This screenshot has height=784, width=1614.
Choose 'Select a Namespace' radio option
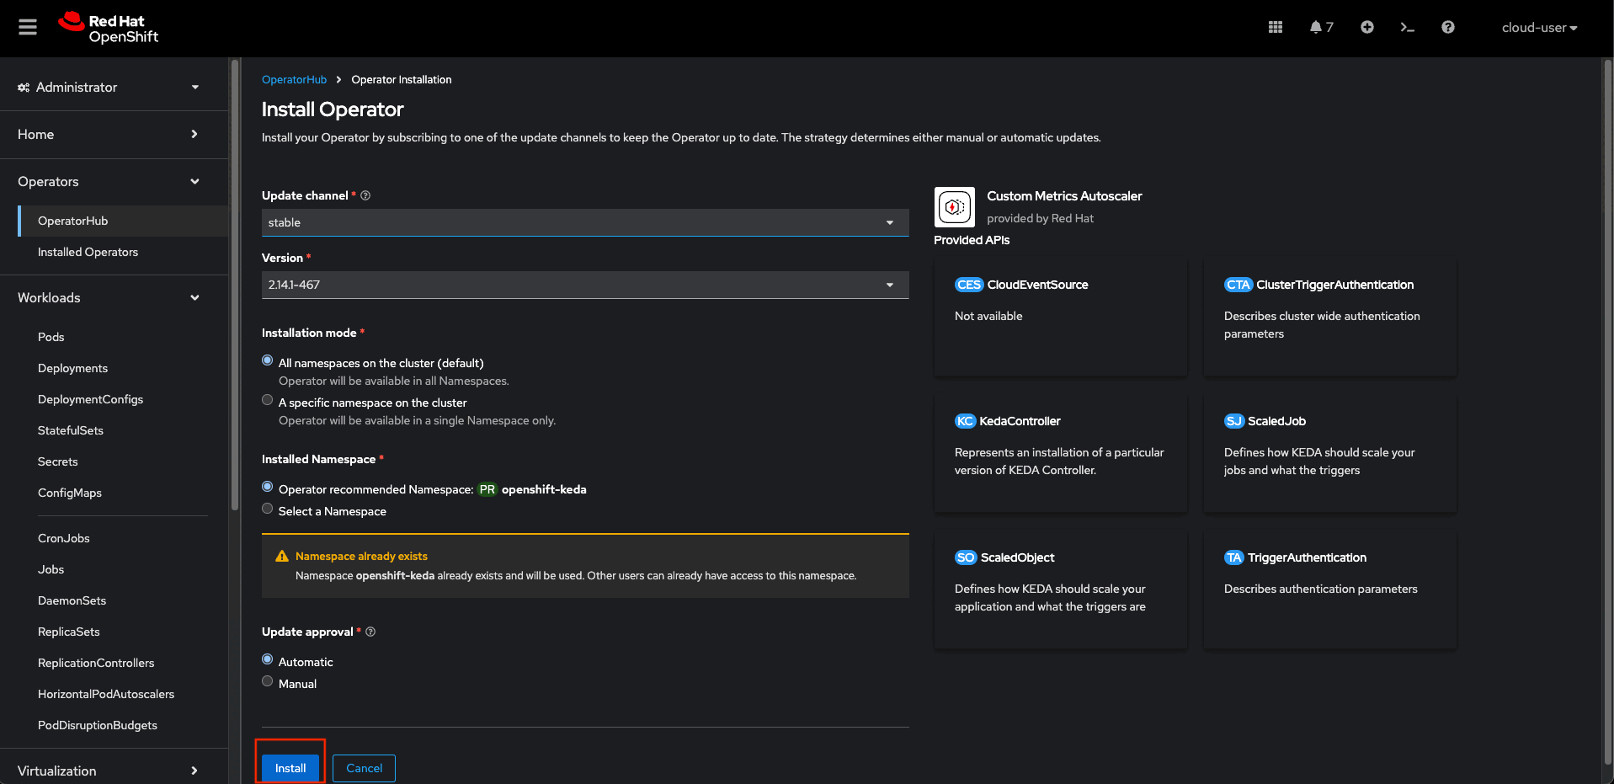268,509
